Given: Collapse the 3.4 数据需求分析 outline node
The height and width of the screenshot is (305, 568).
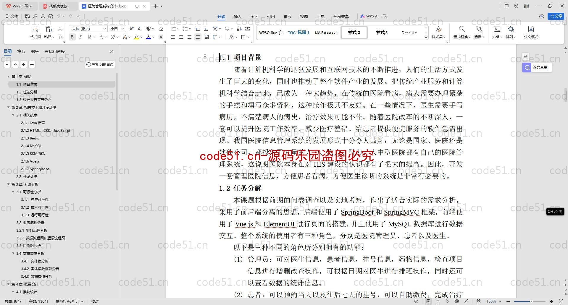Looking at the screenshot, I should 13,253.
